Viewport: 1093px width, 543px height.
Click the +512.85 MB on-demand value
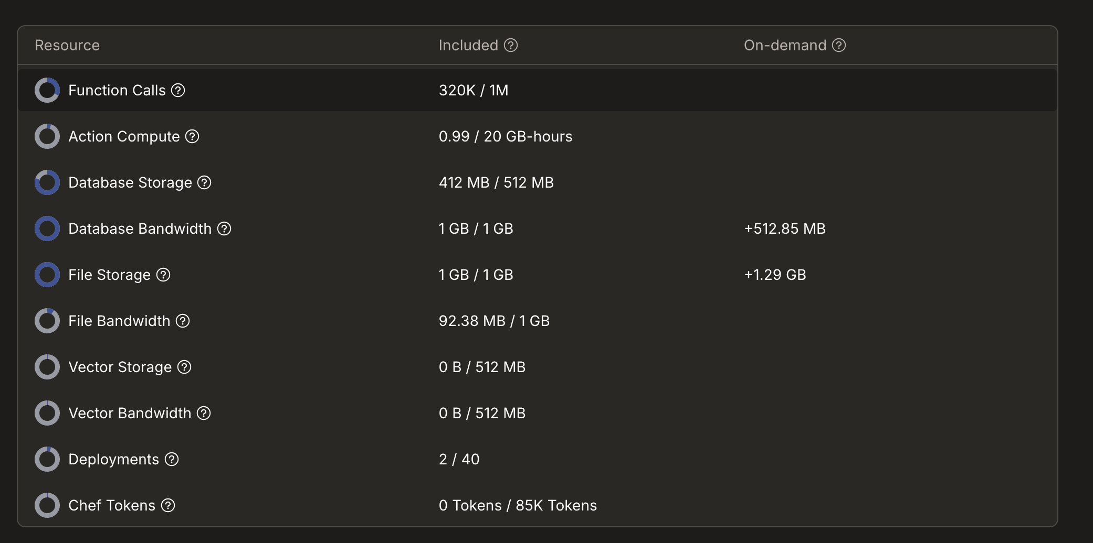point(785,229)
